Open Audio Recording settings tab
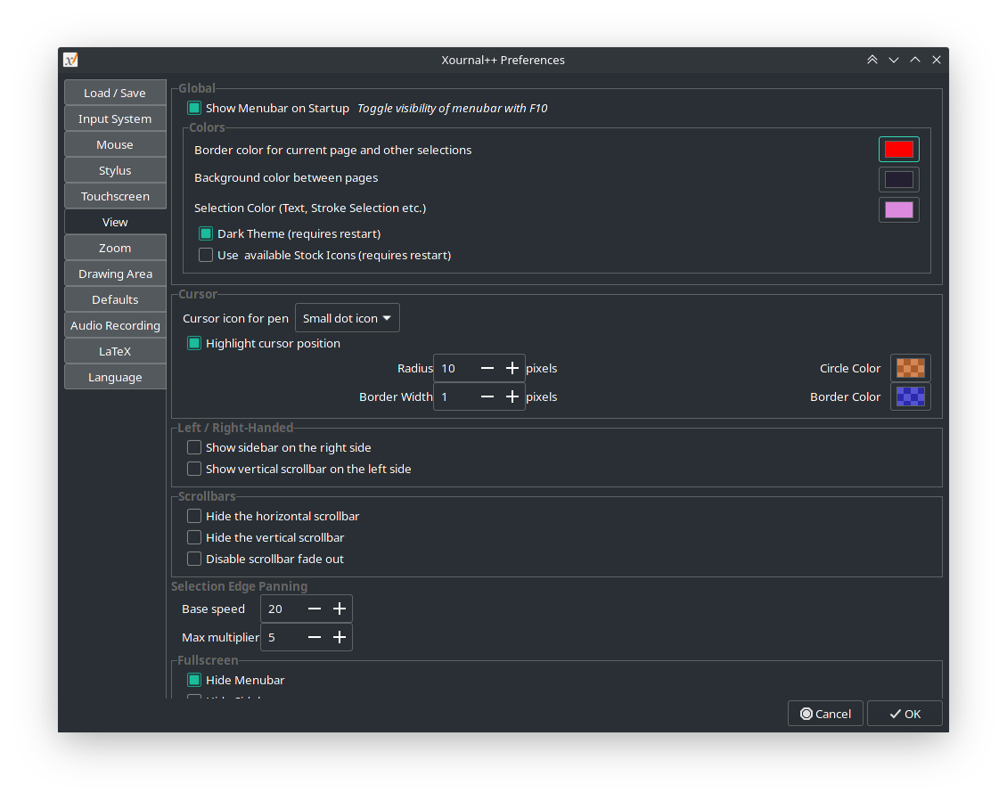The image size is (1007, 801). click(x=115, y=326)
